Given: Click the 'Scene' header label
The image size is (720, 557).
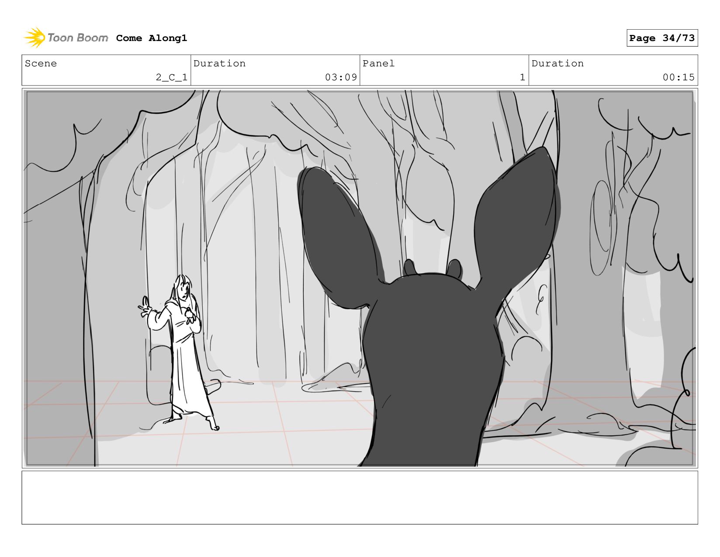Looking at the screenshot, I should (x=41, y=63).
